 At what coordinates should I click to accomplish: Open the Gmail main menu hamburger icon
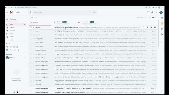(x=7, y=12)
